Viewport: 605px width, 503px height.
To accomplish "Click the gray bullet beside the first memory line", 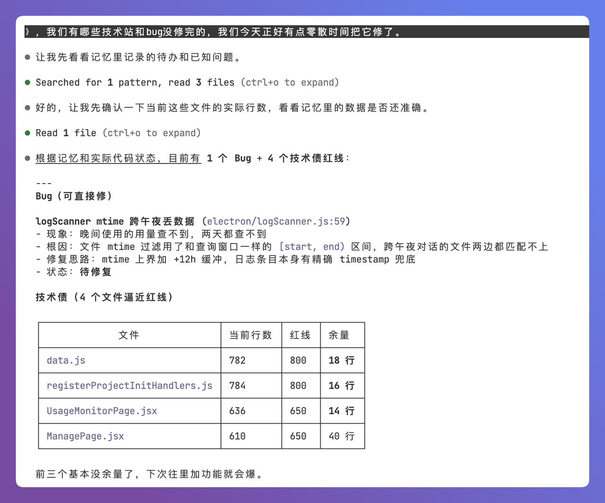I will pyautogui.click(x=26, y=57).
